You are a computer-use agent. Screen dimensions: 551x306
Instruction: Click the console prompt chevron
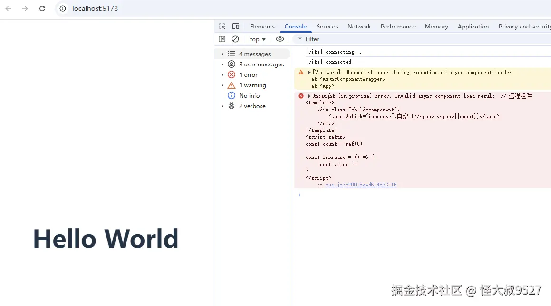point(300,195)
